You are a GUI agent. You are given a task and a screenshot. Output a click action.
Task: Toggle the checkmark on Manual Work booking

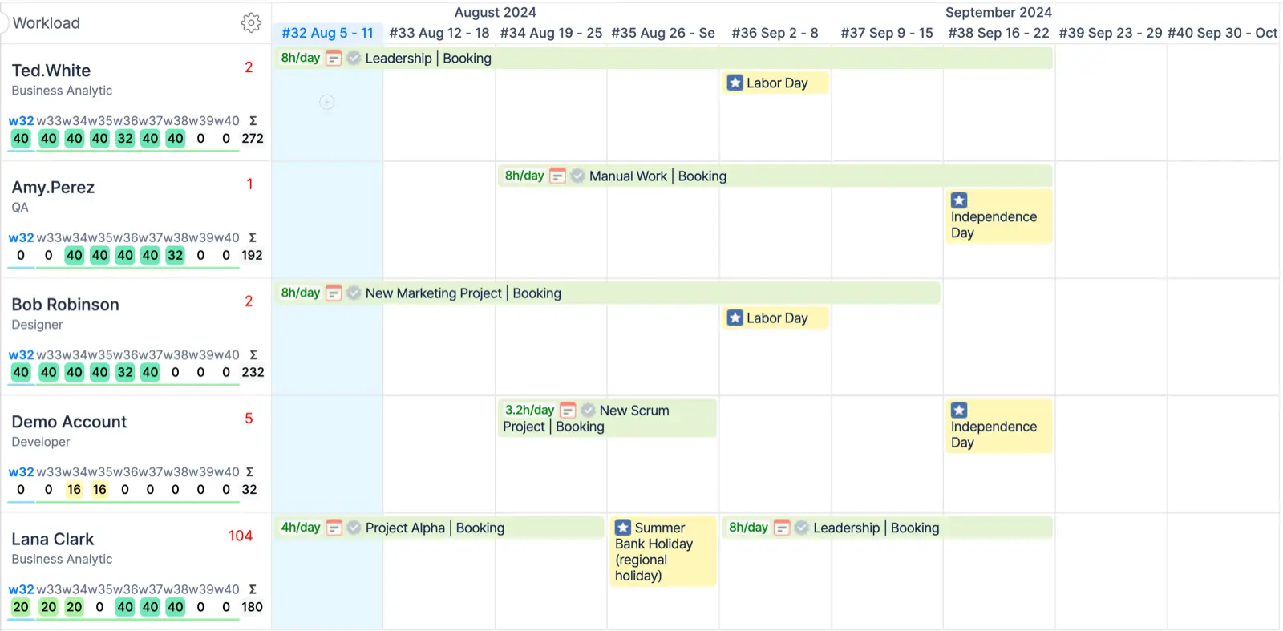point(577,176)
